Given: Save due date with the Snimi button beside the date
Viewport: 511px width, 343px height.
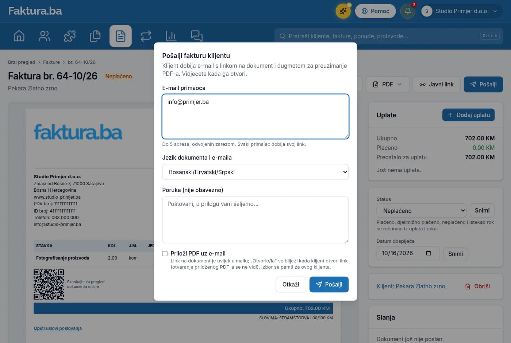Looking at the screenshot, I should click(x=456, y=254).
